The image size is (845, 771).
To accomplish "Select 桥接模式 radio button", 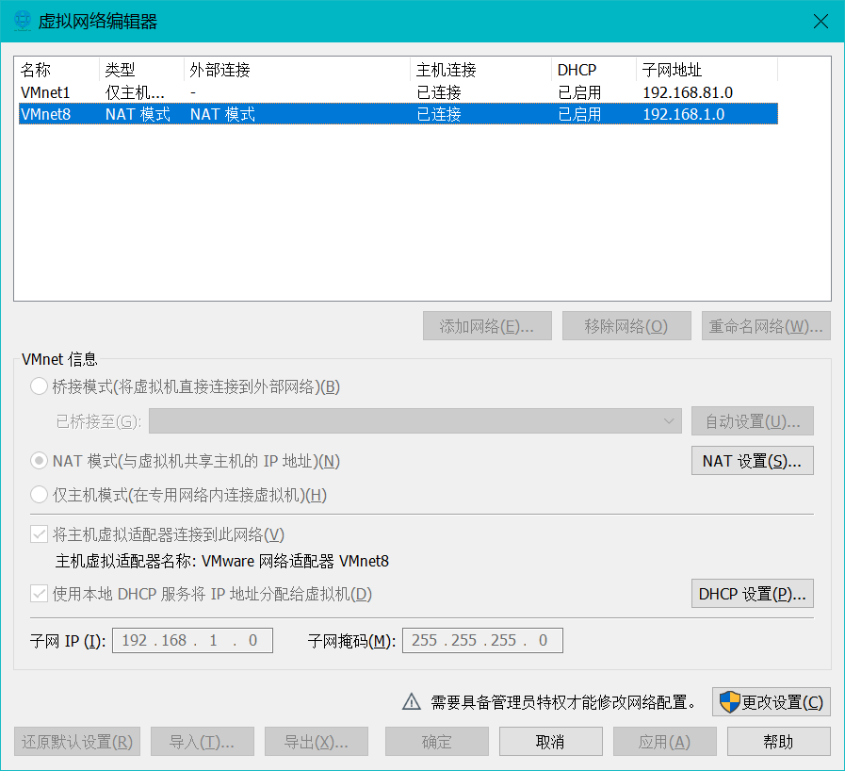I will point(39,386).
